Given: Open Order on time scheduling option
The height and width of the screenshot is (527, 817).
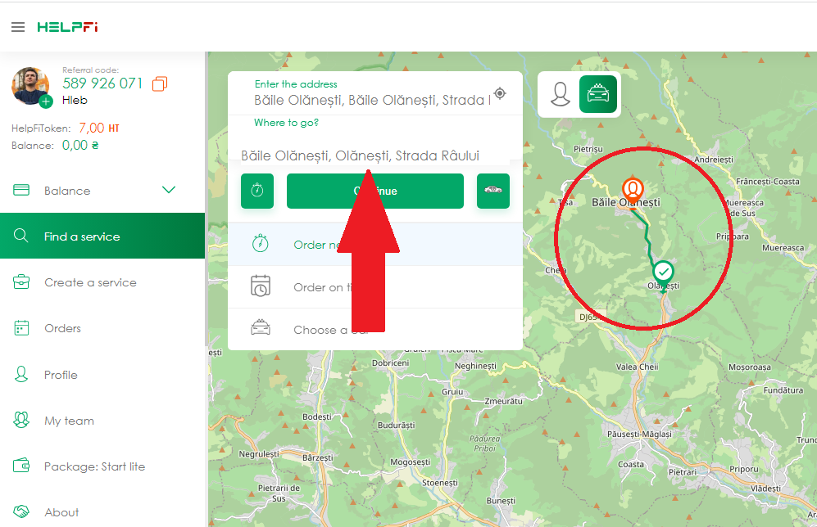Looking at the screenshot, I should coord(321,287).
